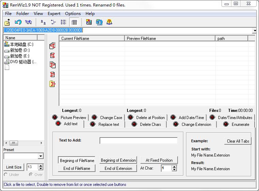Click the folder list horizontal scrollbar thumb
The image size is (259, 191).
14,143
